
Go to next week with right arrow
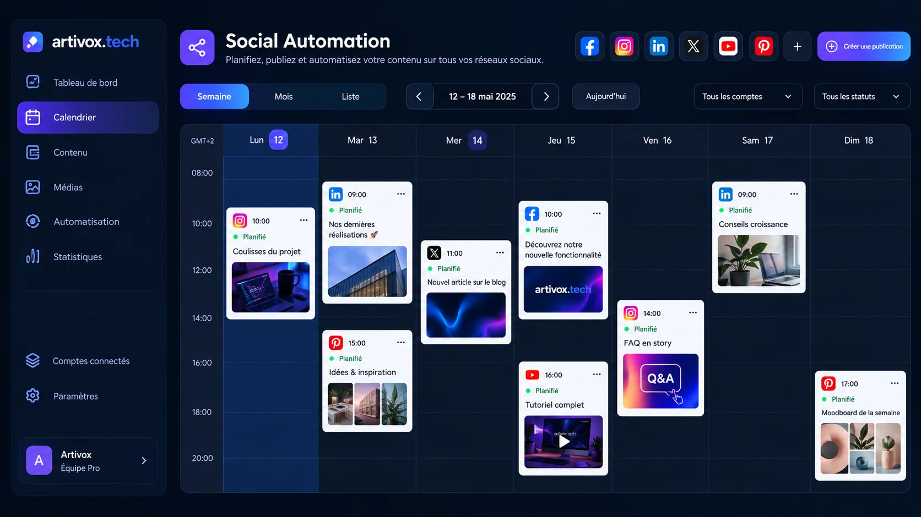tap(546, 96)
